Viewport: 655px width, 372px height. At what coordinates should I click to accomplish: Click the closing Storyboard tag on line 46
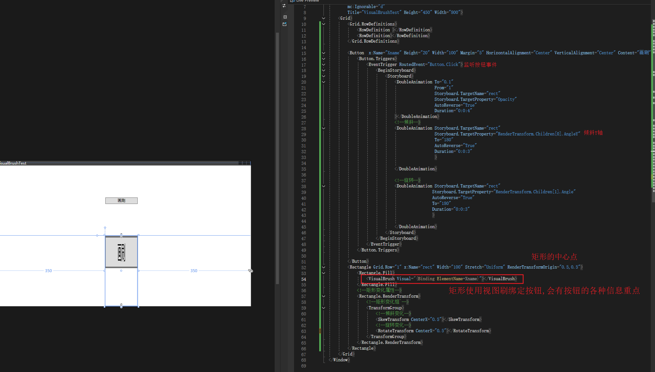tap(400, 232)
